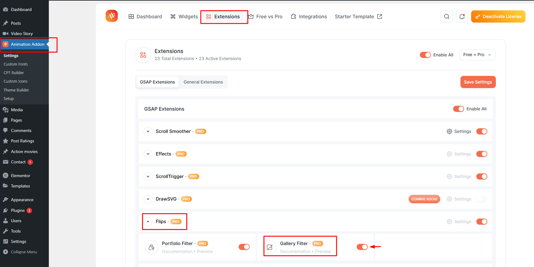Click the Posts pin icon in sidebar
Screen dimensions: 534x267
click(5, 23)
